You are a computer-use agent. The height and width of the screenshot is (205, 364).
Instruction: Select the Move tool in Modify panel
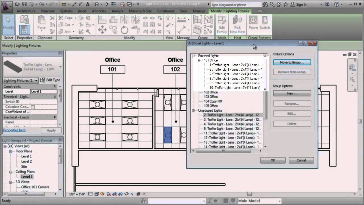(102, 29)
